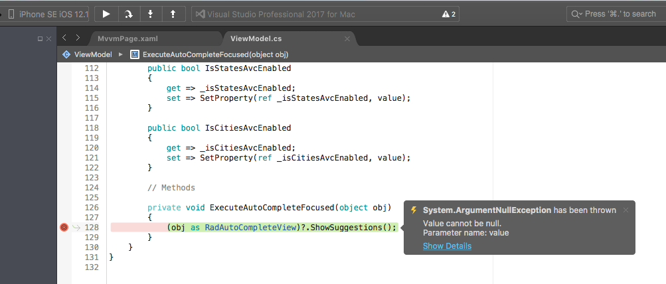Image resolution: width=666 pixels, height=284 pixels.
Task: Click the Continue execution play button
Action: [106, 14]
